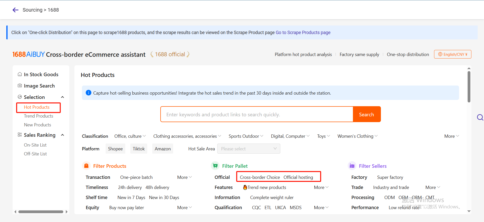Click the Filter Products bag icon
484x222 pixels.
86,166
